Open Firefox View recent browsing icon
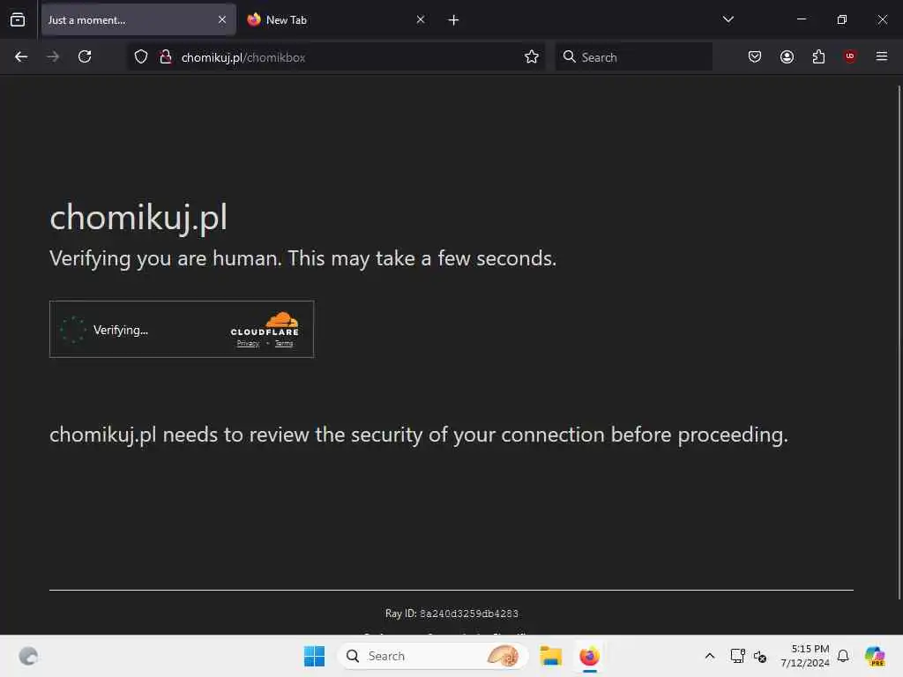Screen dimensions: 903x677 (18, 19)
